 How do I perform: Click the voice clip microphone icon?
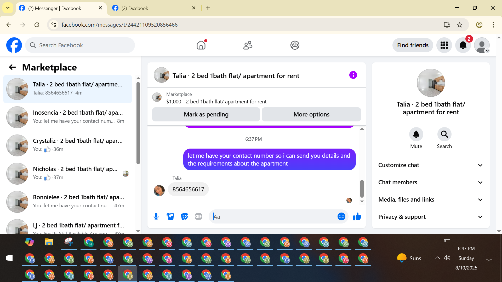[156, 216]
